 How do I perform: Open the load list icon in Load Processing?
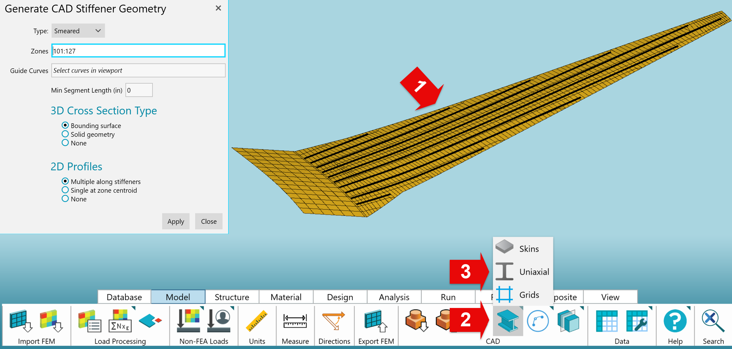(90, 321)
